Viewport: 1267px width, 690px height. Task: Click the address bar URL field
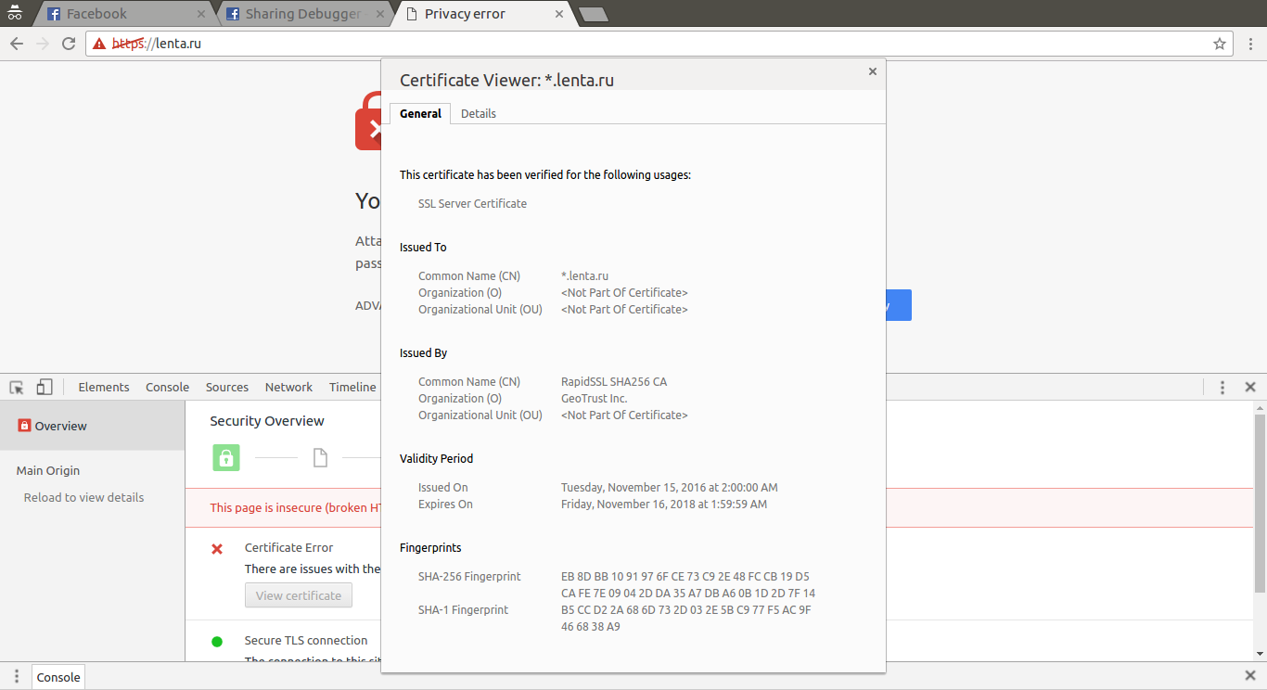click(x=659, y=44)
